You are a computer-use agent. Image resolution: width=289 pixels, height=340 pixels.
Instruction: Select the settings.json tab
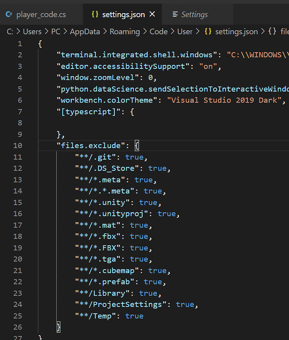pyautogui.click(x=123, y=15)
